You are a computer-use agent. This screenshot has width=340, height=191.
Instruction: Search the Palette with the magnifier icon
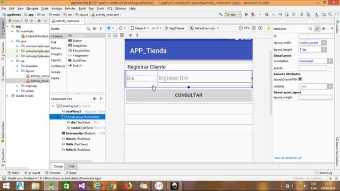(88, 29)
